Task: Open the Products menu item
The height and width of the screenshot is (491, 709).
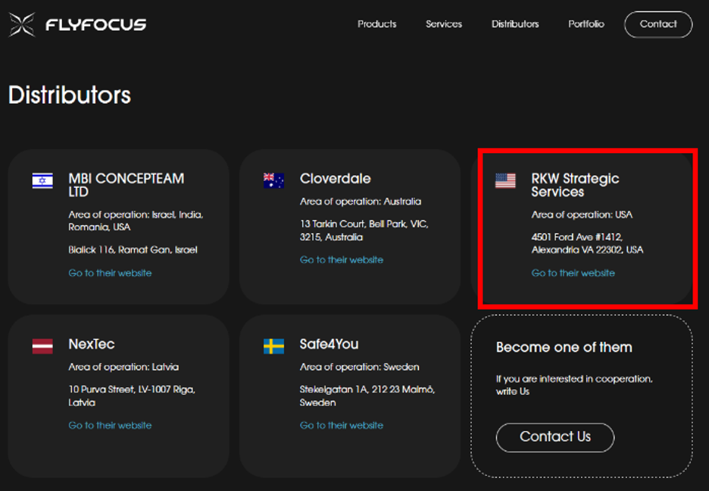Action: point(376,24)
